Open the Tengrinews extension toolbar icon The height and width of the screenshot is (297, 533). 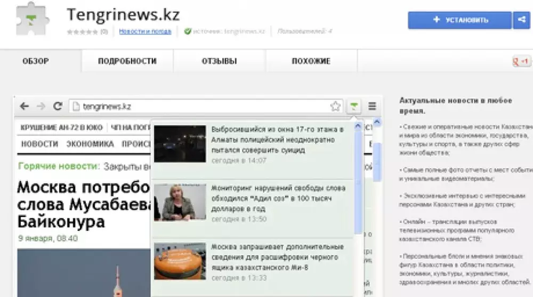[x=353, y=106]
